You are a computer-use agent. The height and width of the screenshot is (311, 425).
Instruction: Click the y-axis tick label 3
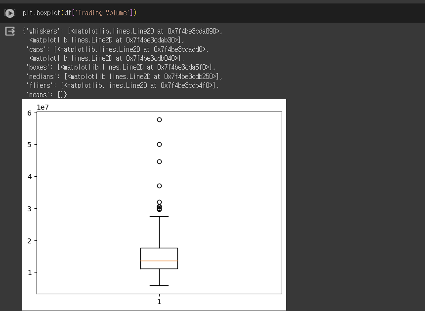point(29,209)
